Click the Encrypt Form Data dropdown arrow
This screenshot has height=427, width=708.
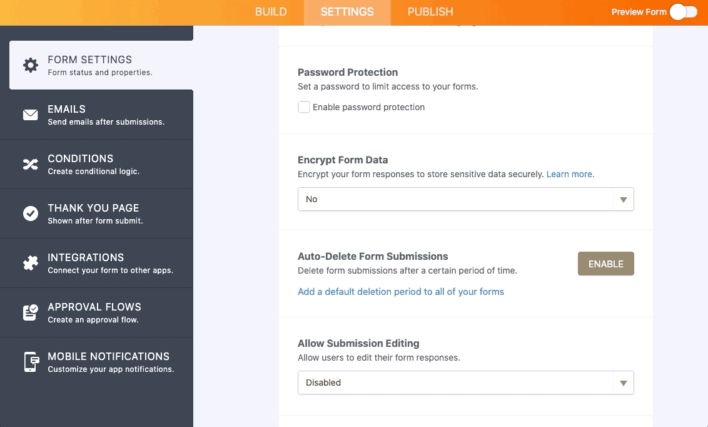(623, 200)
